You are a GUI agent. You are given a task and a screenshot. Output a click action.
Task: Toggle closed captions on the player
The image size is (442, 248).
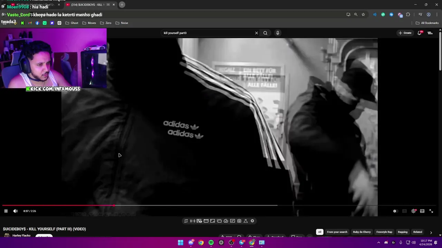click(x=404, y=211)
